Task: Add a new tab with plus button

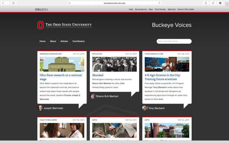Action: click(227, 4)
